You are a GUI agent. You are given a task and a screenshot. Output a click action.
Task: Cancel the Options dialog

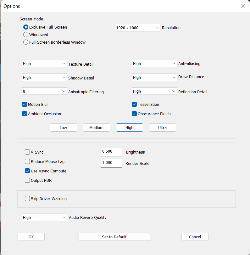point(195,237)
